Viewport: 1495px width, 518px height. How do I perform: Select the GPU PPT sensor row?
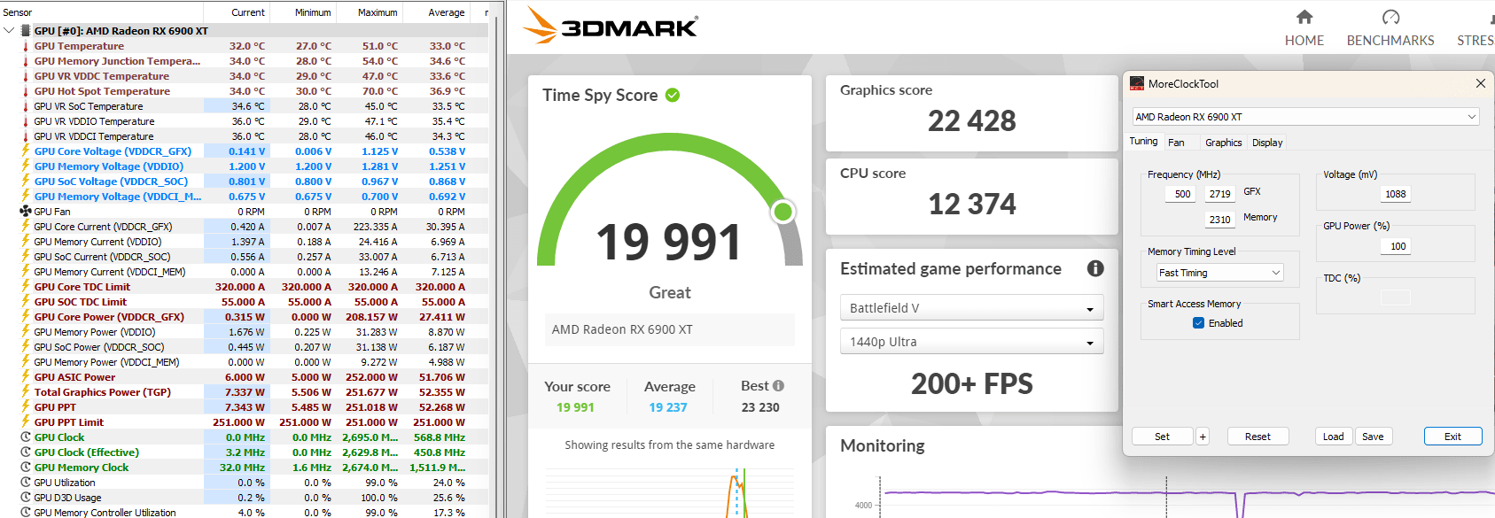coord(244,407)
